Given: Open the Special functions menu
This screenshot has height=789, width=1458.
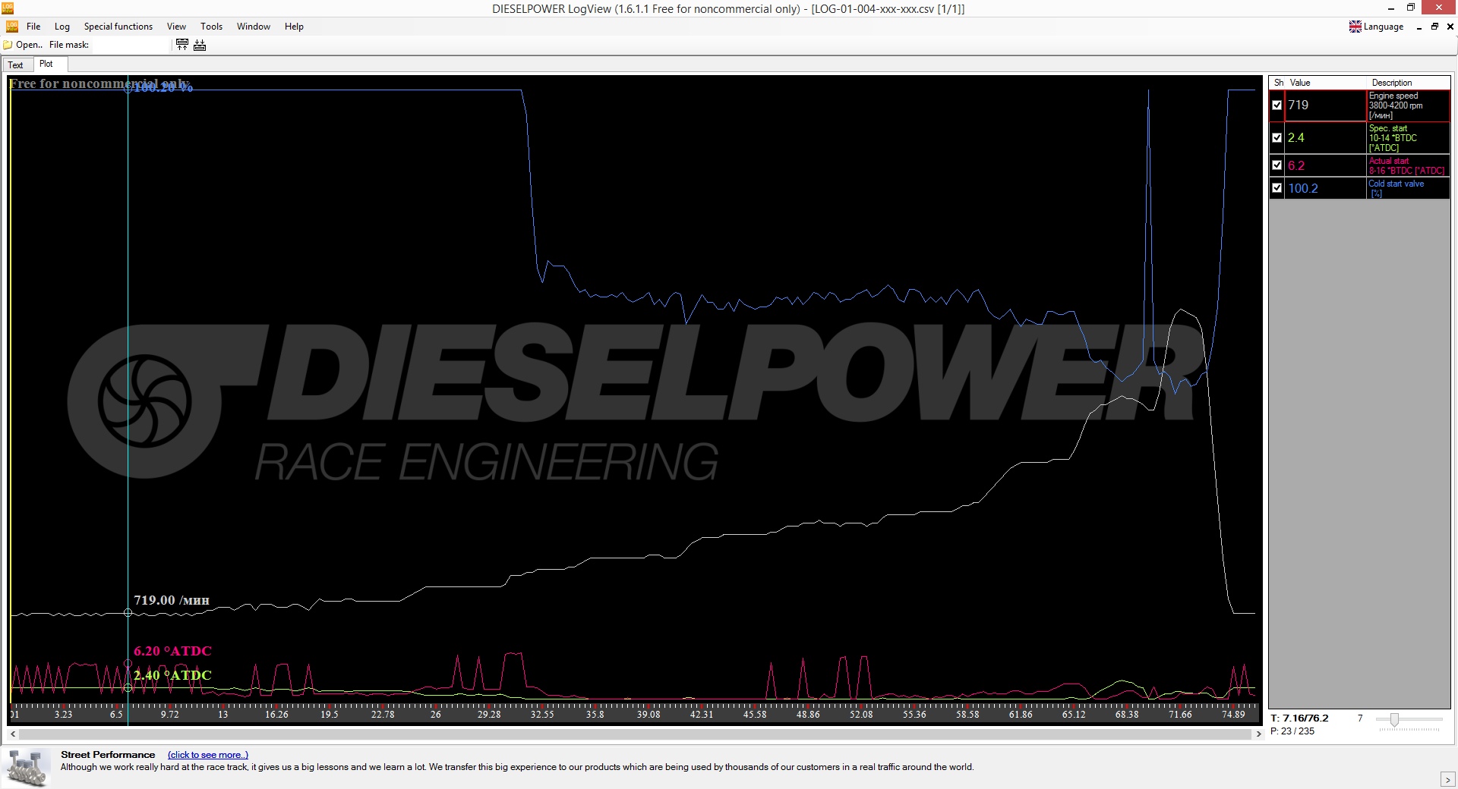Looking at the screenshot, I should [118, 27].
